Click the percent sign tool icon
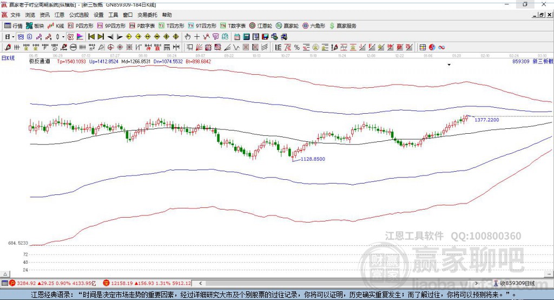 [297, 48]
